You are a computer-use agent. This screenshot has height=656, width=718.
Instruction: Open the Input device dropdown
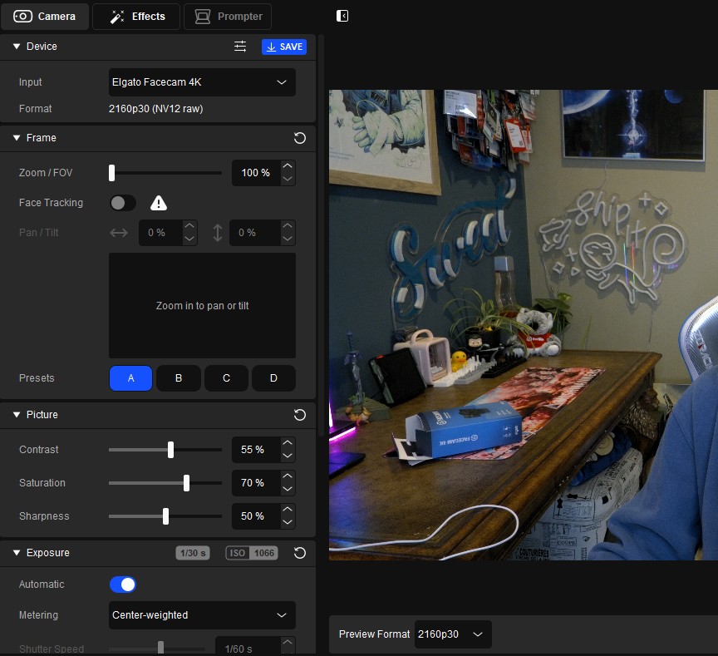(202, 82)
